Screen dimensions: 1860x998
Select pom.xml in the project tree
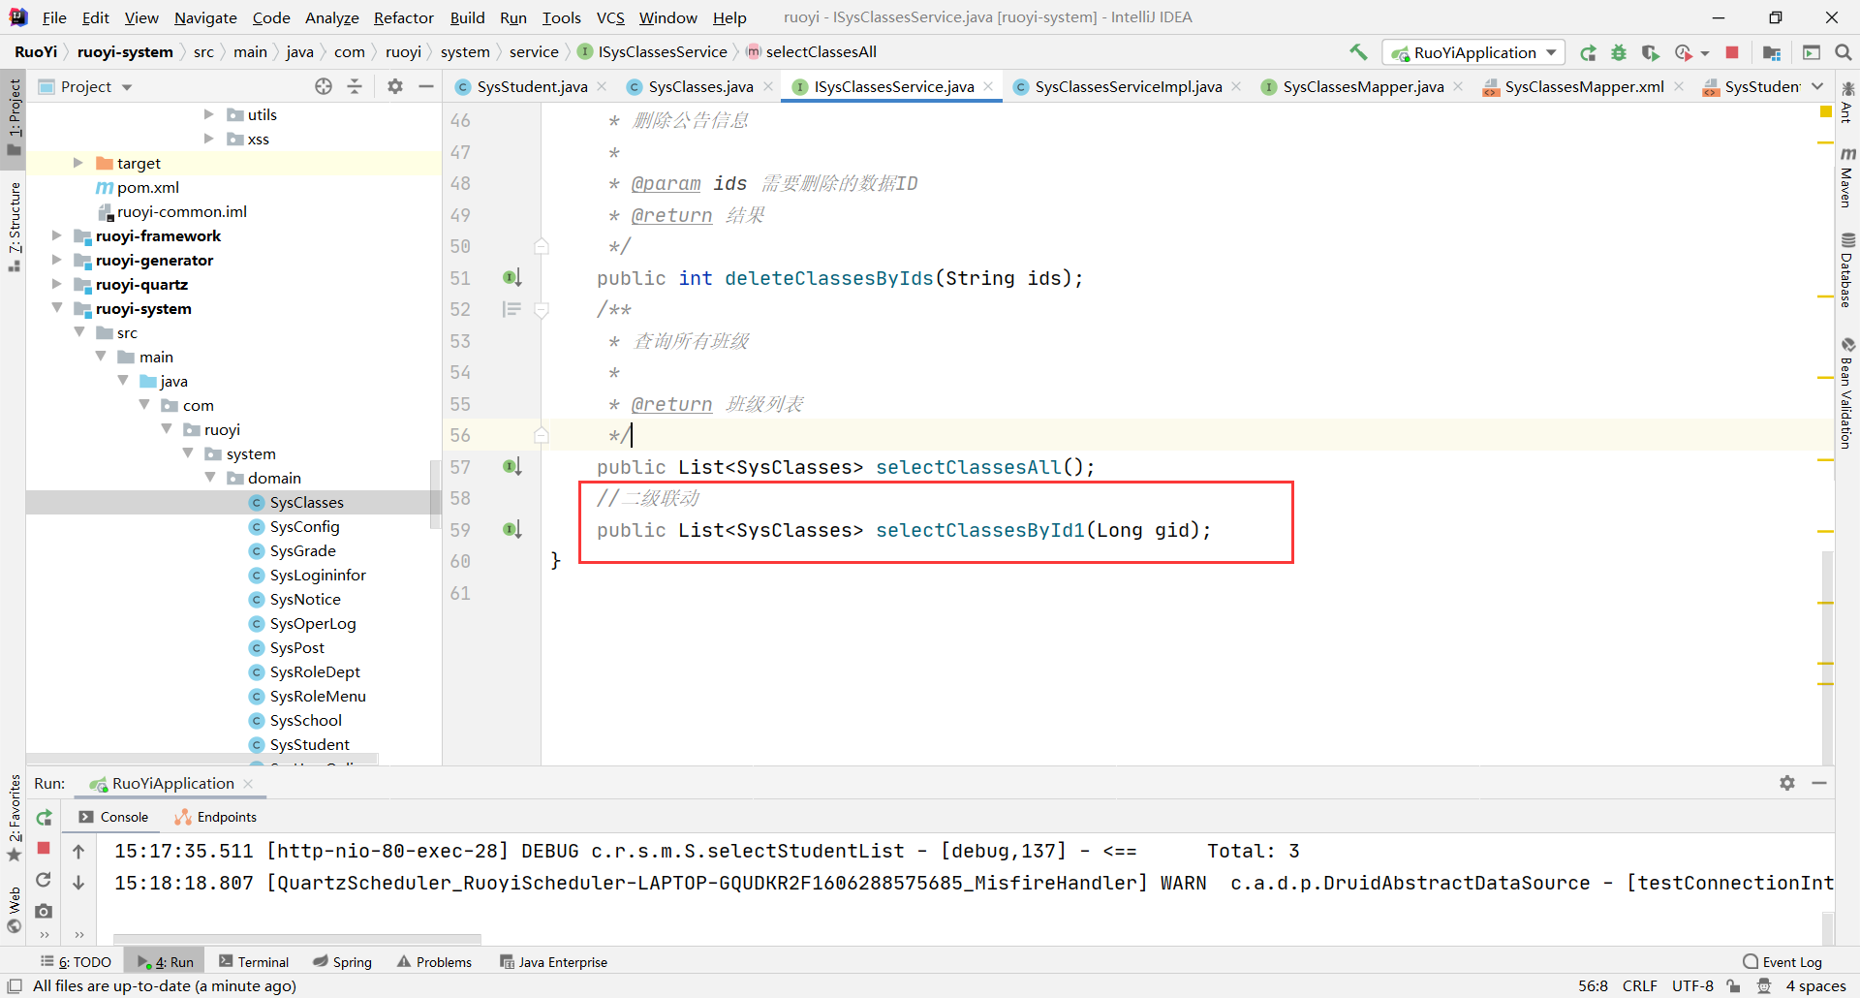click(147, 187)
